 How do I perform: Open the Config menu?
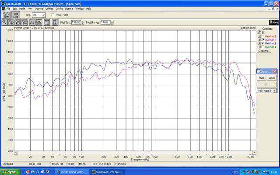tap(59, 9)
